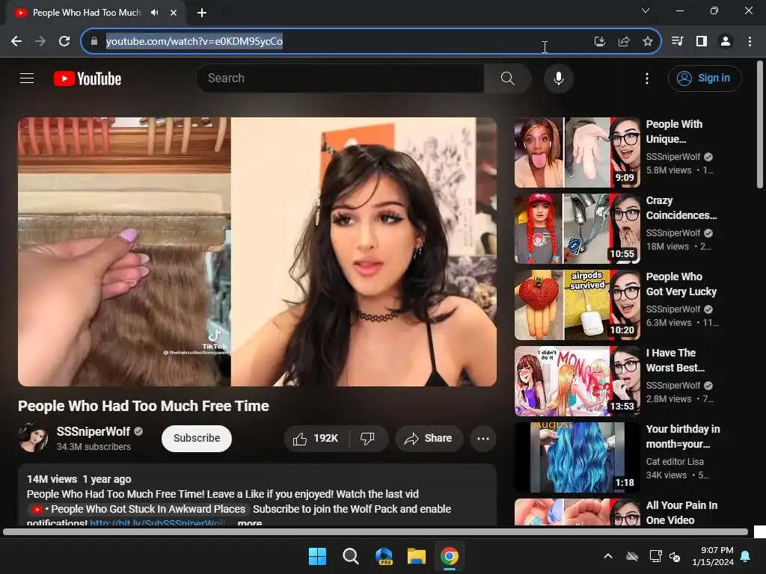Dislike the video with thumbs down
Viewport: 766px width, 574px height.
pyautogui.click(x=368, y=438)
